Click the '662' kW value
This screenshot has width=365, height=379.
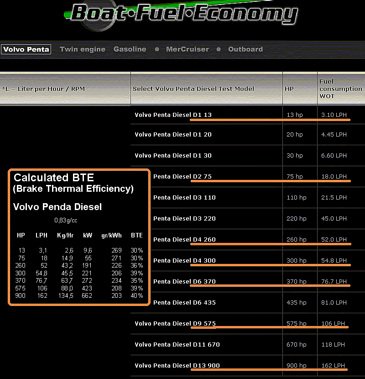87,295
